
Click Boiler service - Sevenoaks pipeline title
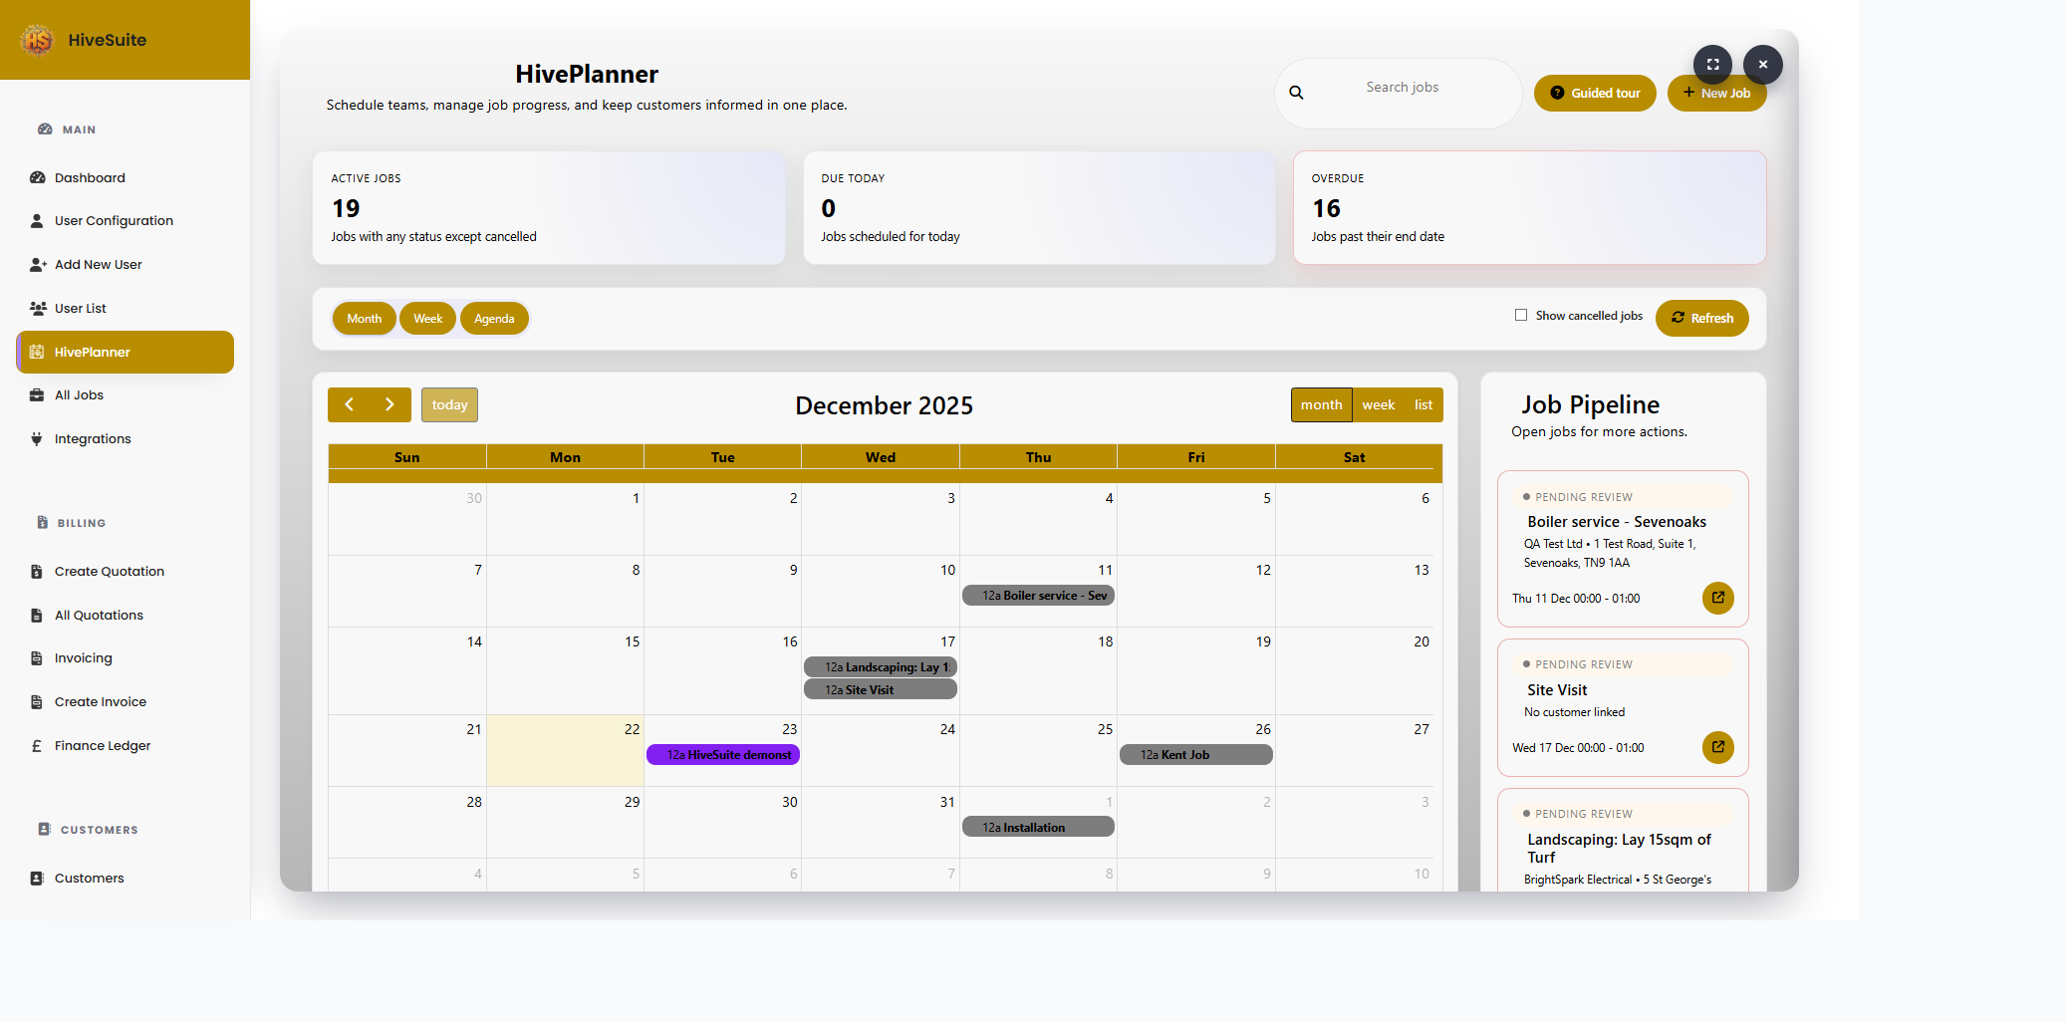coord(1617,522)
